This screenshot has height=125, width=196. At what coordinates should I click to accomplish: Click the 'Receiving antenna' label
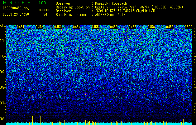pyautogui.click(x=72, y=15)
